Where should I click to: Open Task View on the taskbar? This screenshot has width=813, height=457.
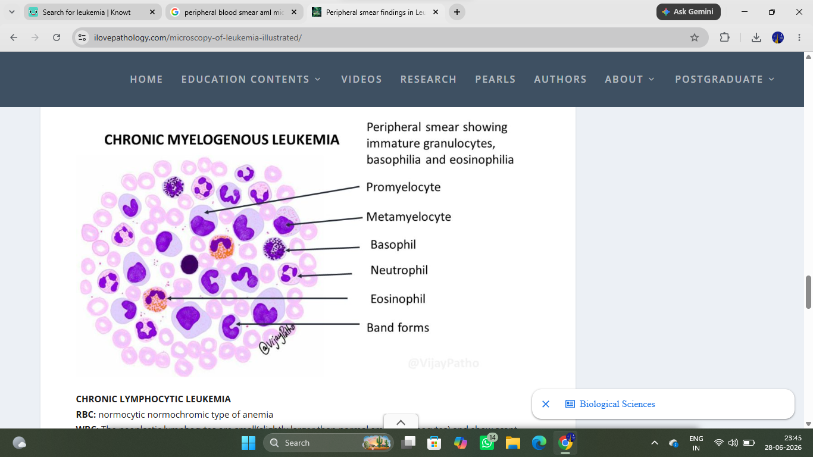click(408, 443)
